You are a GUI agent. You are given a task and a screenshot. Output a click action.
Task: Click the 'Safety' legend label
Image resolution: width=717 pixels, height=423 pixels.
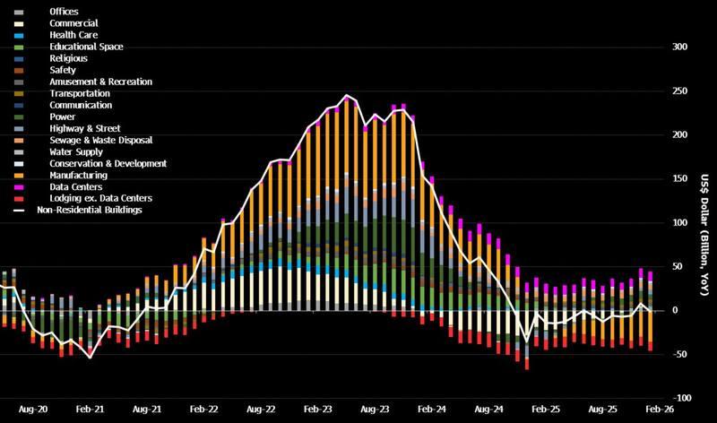(63, 71)
